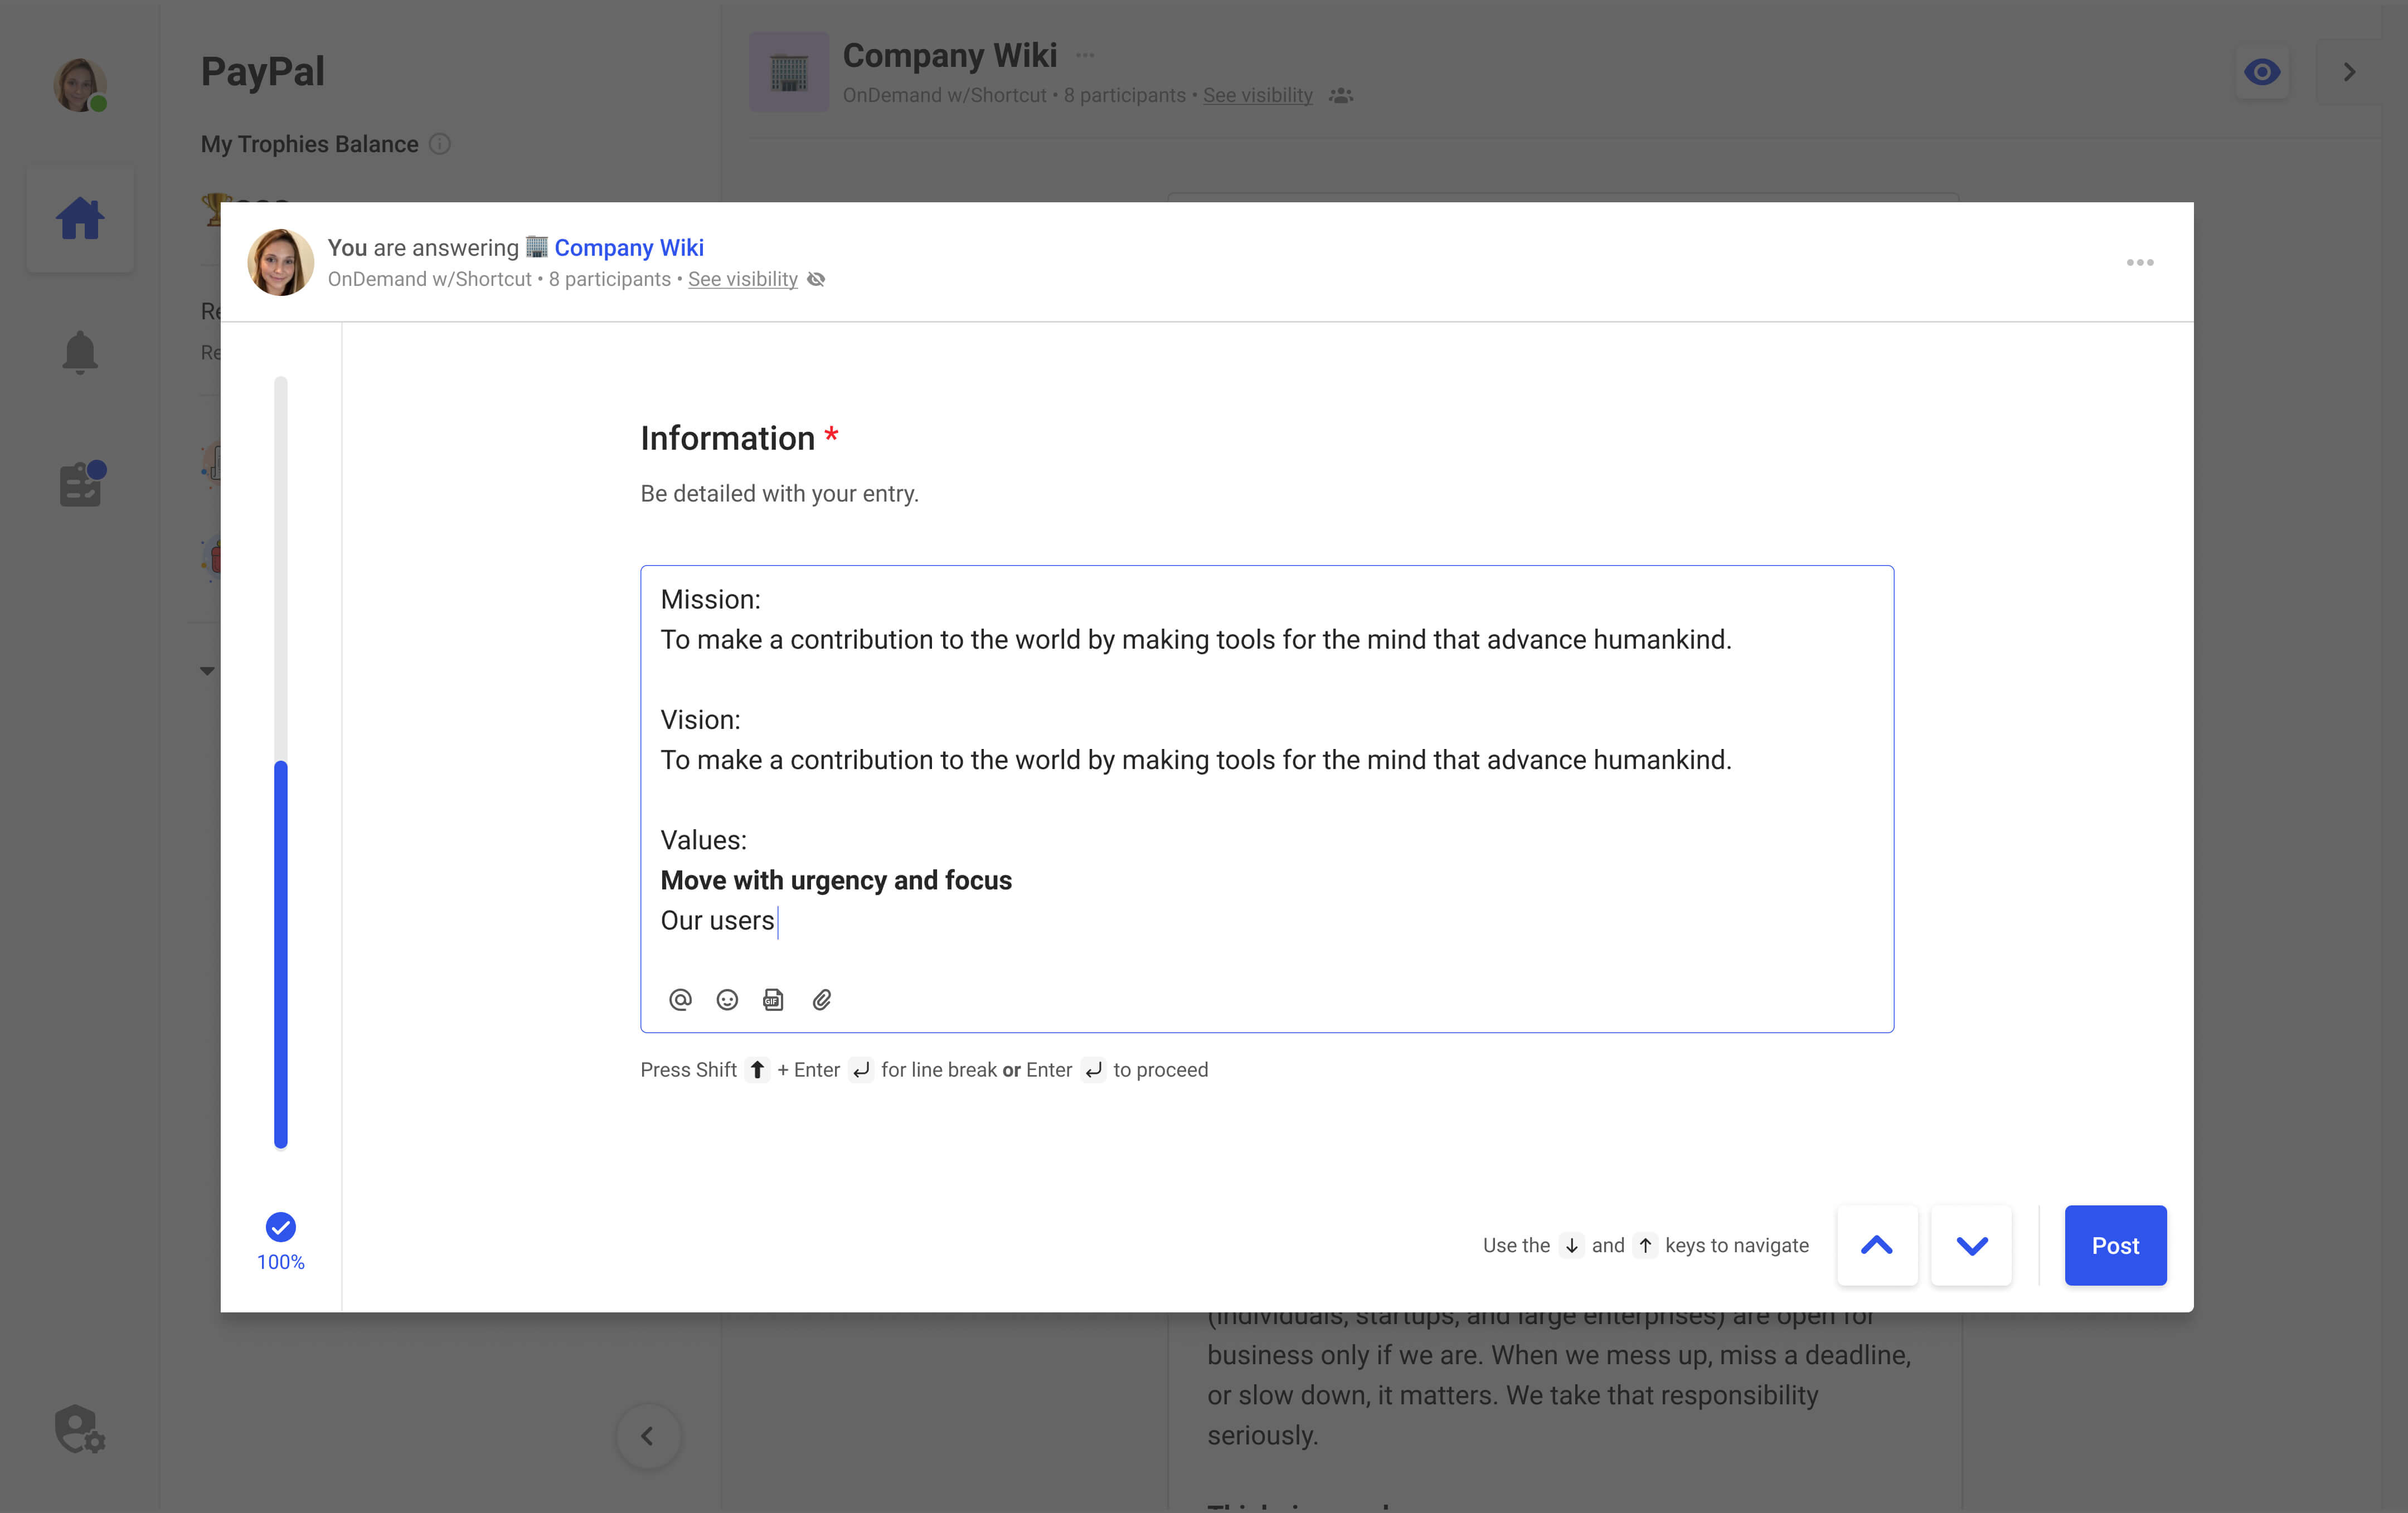Click into the Information text editor
Viewport: 2408px width, 1513px height.
pos(1267,798)
